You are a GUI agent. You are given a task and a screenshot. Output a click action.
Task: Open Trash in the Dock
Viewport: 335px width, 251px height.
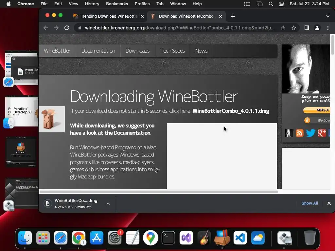[x=310, y=238]
